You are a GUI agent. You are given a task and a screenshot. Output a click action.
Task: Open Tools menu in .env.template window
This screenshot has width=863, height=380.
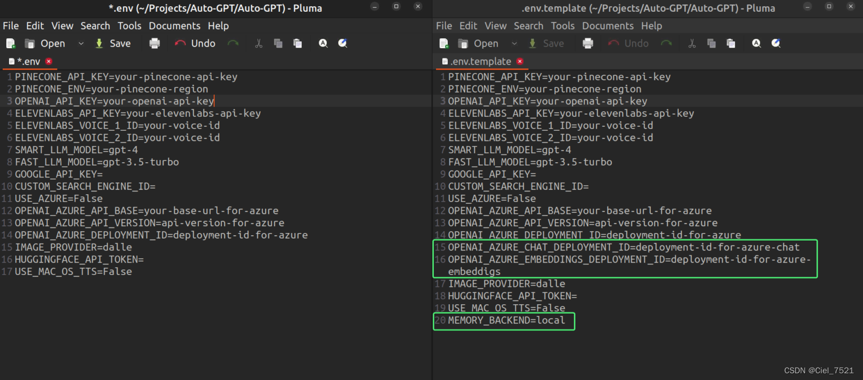(x=562, y=26)
